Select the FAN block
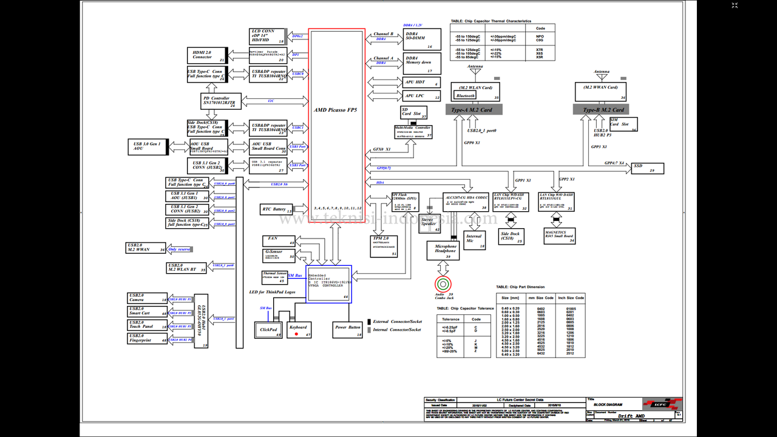777x437 pixels. pos(279,240)
